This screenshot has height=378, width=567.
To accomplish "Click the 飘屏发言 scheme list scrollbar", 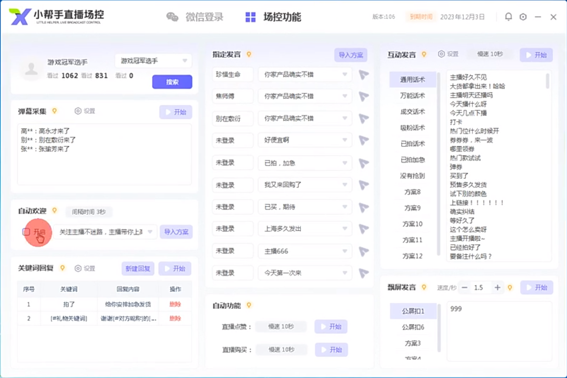I will pos(439,327).
